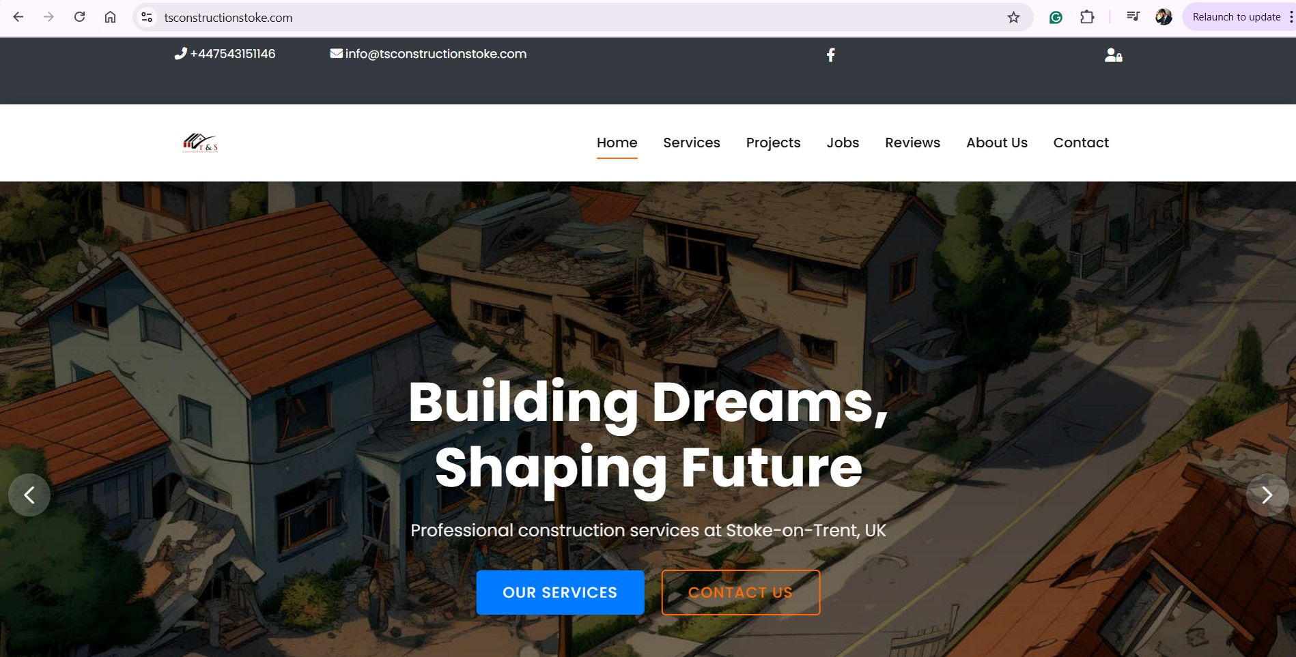Open the Jobs page

[843, 143]
